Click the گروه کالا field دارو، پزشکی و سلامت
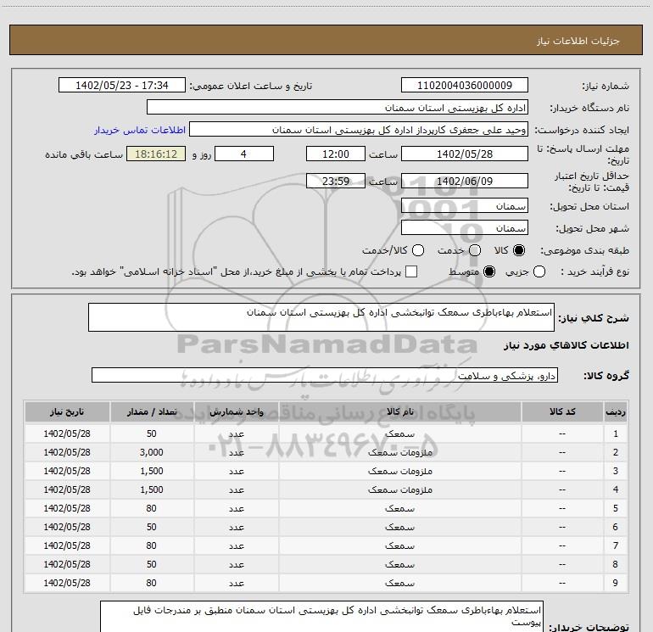This screenshot has height=632, width=653. 325,375
